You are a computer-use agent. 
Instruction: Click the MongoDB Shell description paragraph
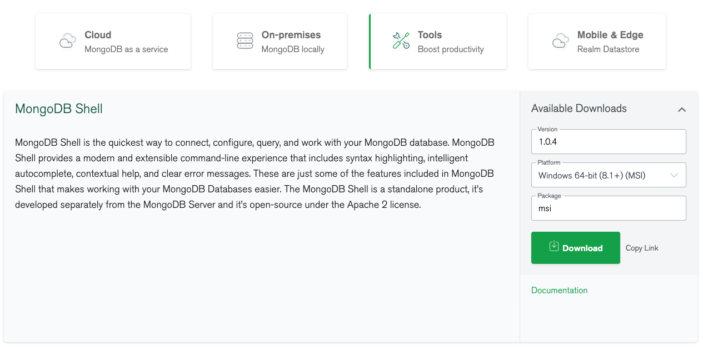pos(255,173)
